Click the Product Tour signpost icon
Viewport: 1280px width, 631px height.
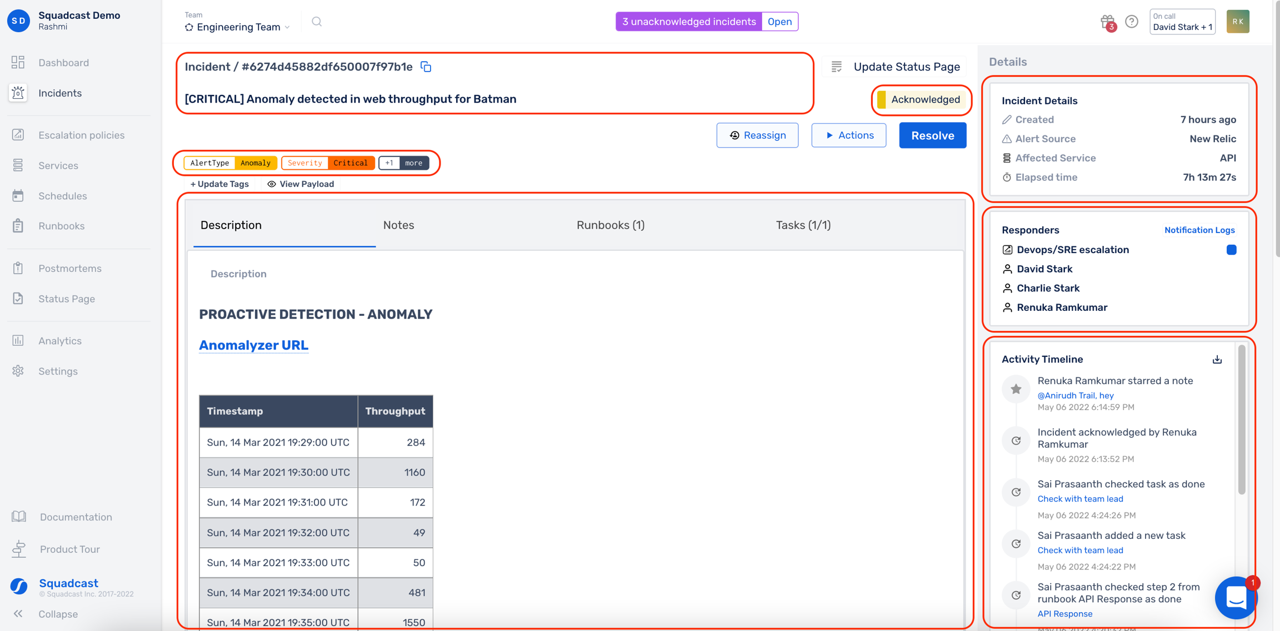[x=19, y=549]
